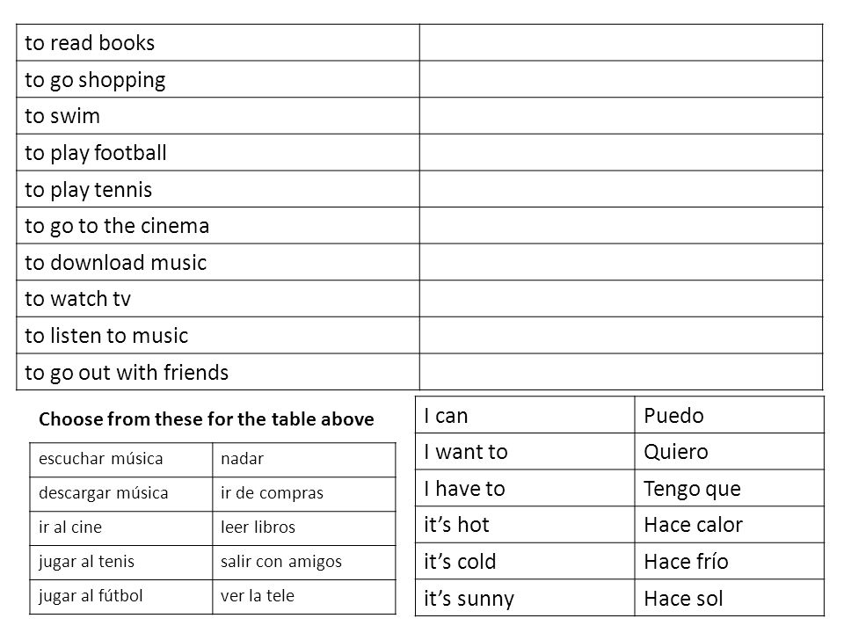Click the empty cell next to 'to download music'
The image size is (844, 633).
point(622,262)
